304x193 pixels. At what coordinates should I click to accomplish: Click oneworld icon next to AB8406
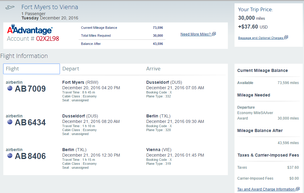pyautogui.click(x=10, y=156)
